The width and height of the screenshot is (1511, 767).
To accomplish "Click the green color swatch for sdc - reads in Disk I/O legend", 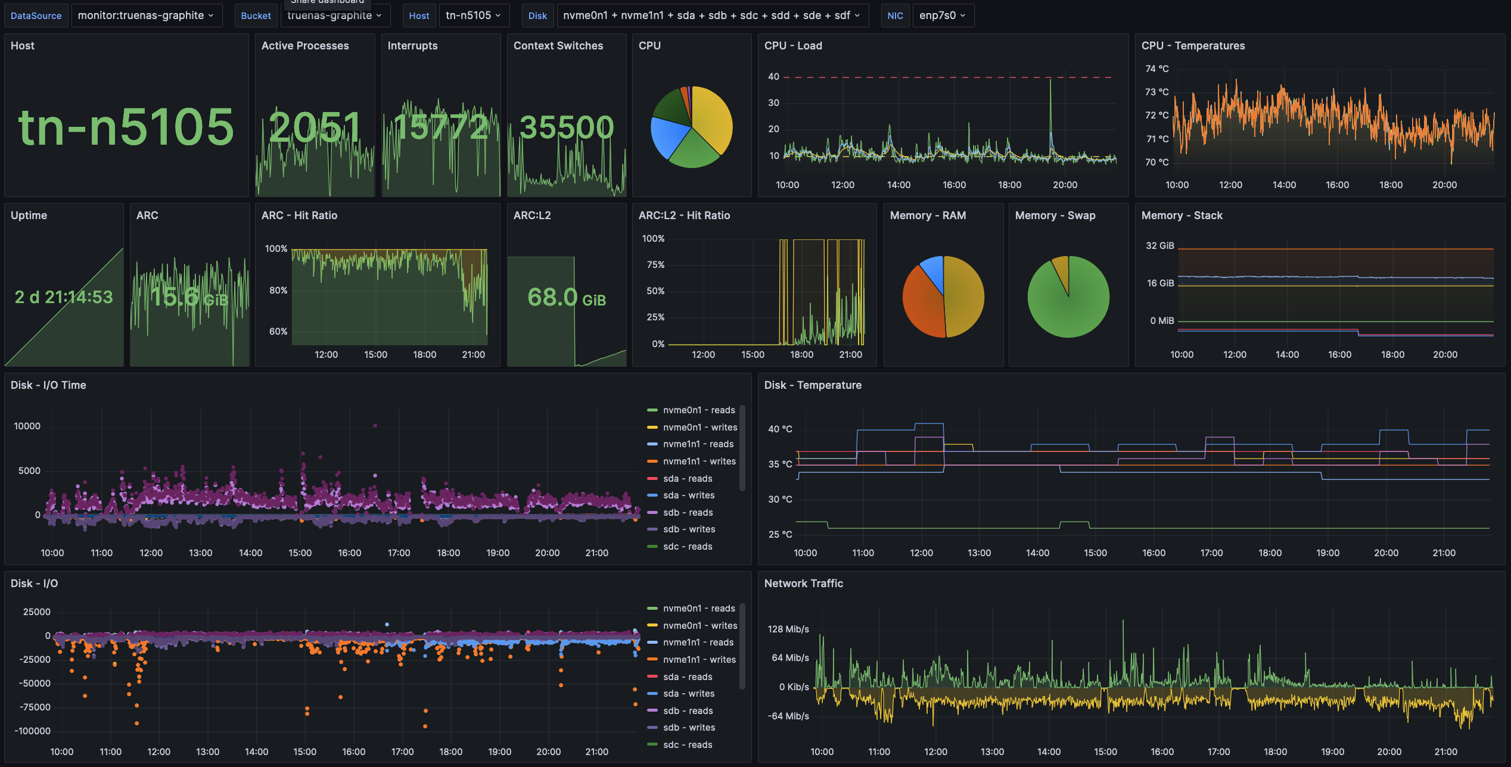I will tap(652, 745).
